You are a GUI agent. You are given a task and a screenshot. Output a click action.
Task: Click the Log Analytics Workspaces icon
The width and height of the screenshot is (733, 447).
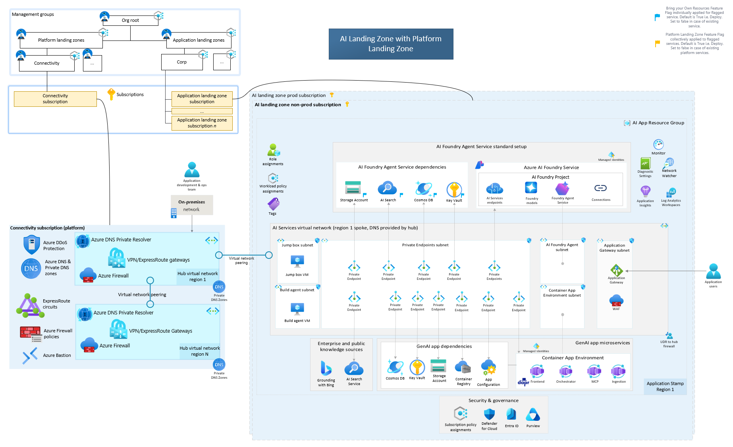671,193
